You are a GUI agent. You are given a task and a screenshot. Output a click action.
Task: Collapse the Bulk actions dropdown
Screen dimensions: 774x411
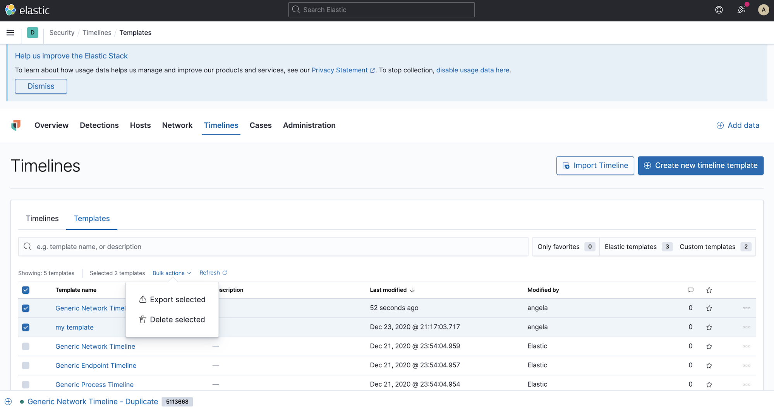(172, 273)
